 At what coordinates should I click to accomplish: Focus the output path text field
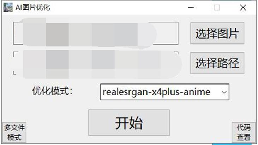pos(96,63)
